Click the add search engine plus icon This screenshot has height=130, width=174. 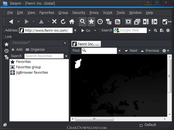tap(168, 30)
